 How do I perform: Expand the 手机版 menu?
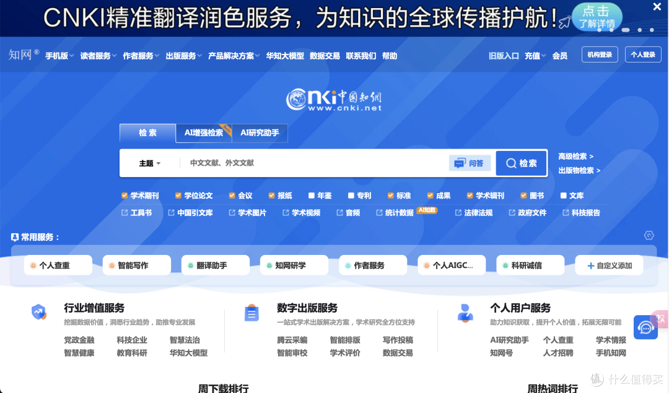pos(59,56)
